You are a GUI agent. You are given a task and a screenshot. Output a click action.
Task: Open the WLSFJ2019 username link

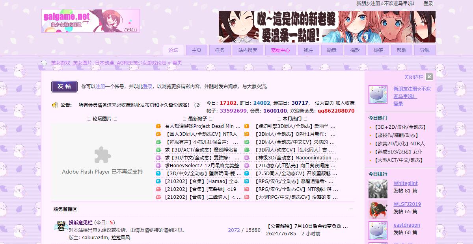click(x=407, y=204)
